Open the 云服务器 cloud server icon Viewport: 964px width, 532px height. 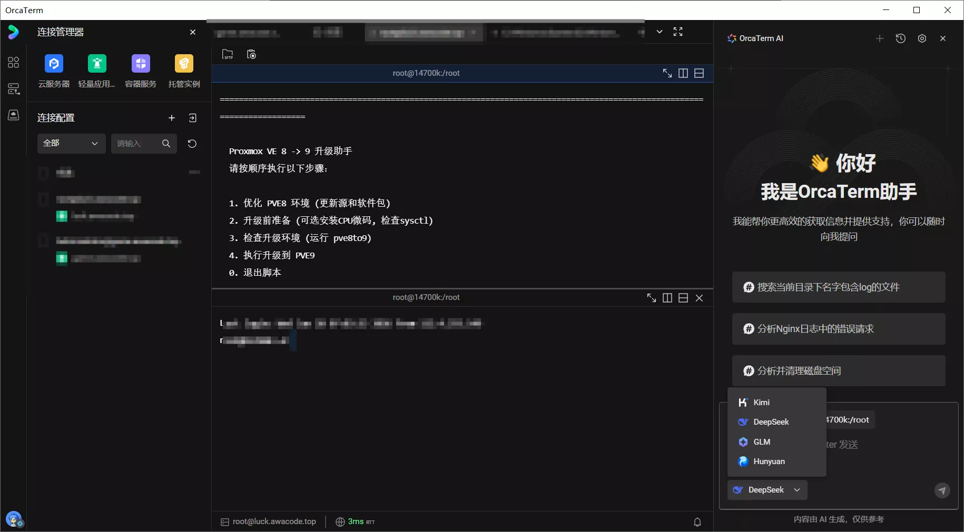(54, 64)
